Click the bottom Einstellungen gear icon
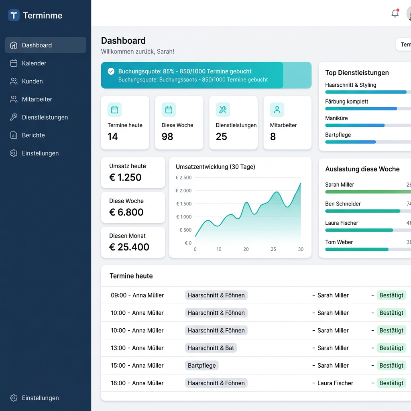The image size is (411, 411). pyautogui.click(x=14, y=398)
